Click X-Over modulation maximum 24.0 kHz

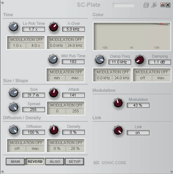tap(75, 45)
